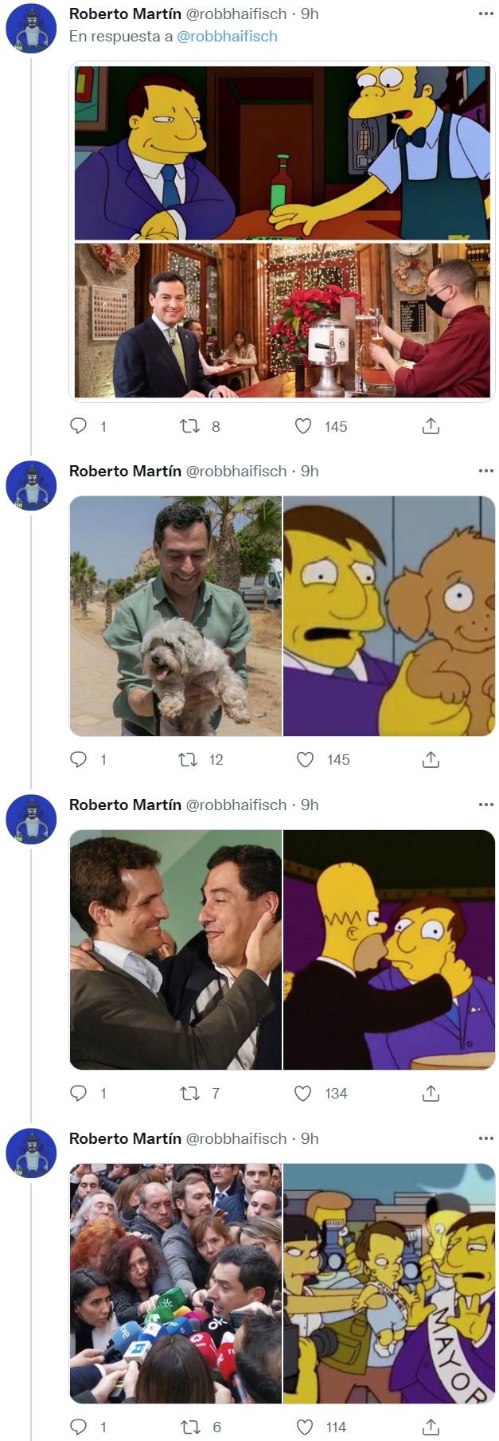Viewport: 499px width, 1441px height.
Task: Open more options on the first tweet
Action: 485,13
